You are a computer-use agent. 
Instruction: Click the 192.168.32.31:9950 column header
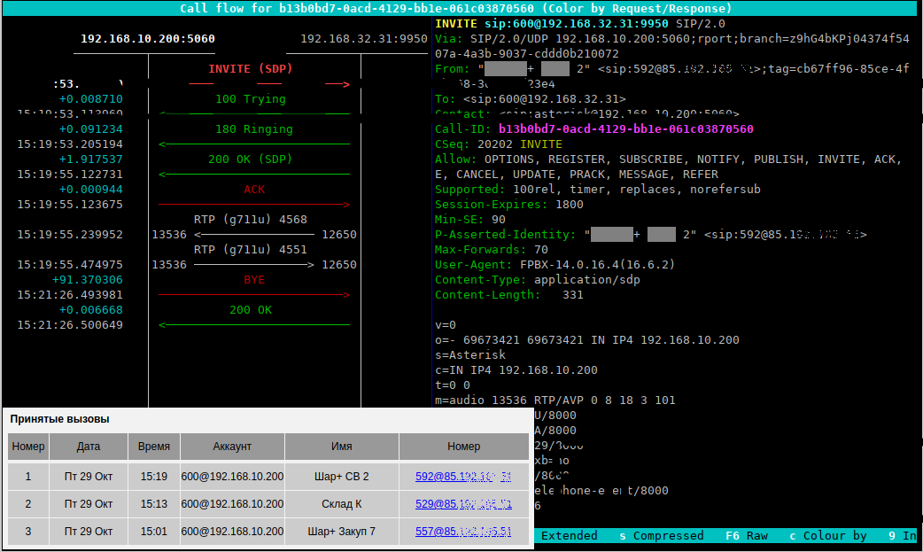point(364,39)
